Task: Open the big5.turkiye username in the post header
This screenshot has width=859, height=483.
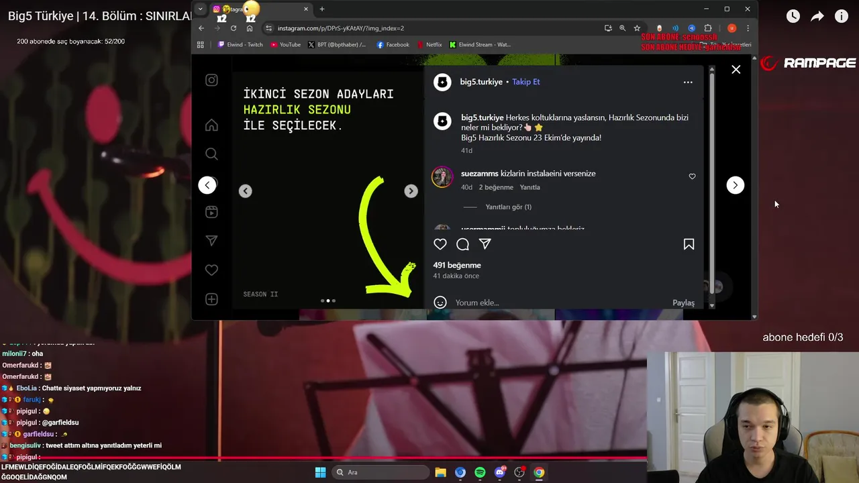Action: [x=481, y=82]
